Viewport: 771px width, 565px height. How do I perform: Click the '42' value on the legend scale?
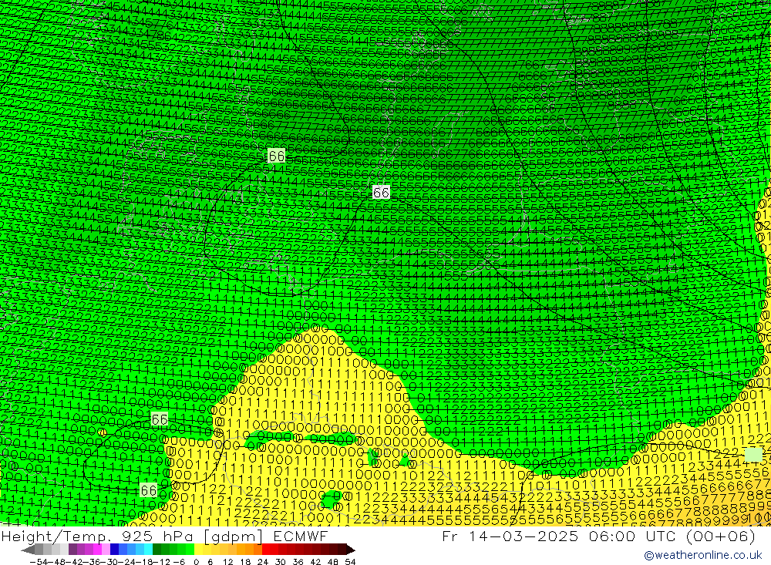(x=315, y=562)
